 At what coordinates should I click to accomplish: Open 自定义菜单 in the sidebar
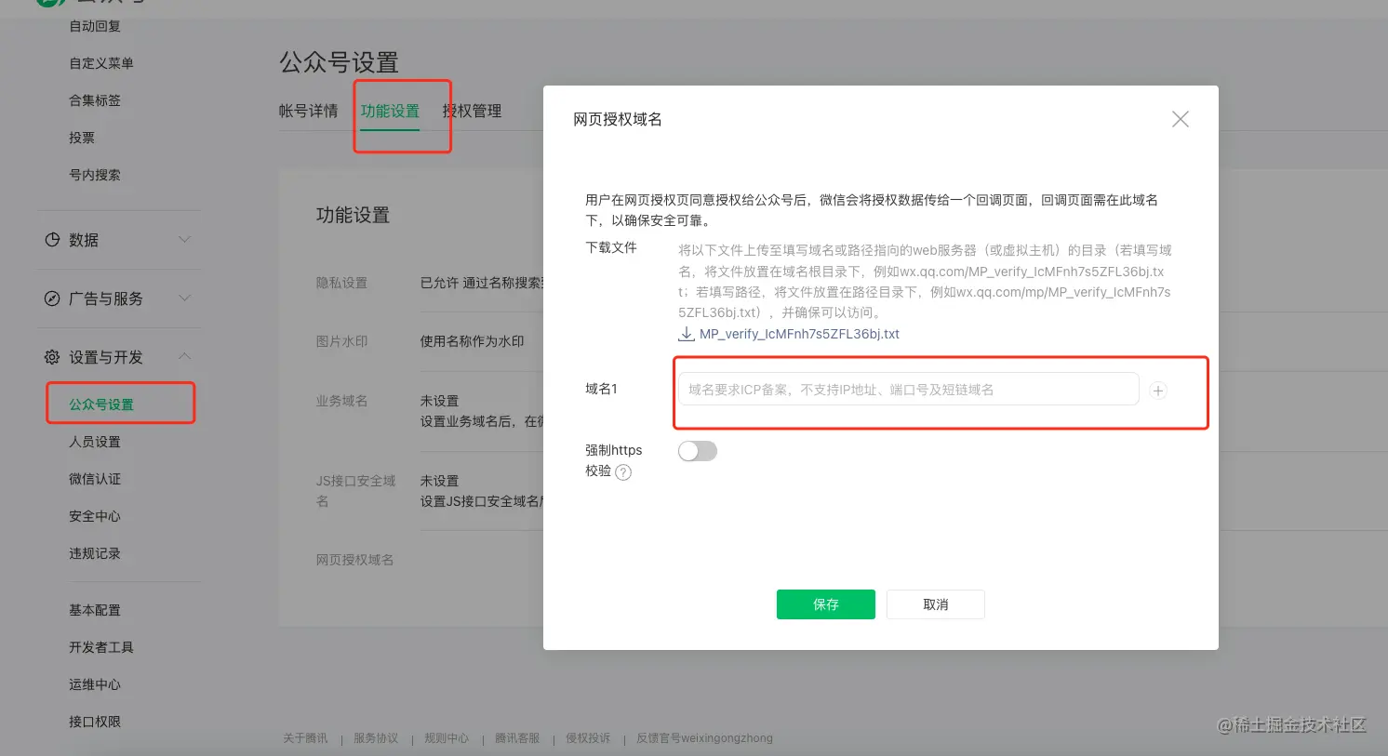tap(101, 63)
